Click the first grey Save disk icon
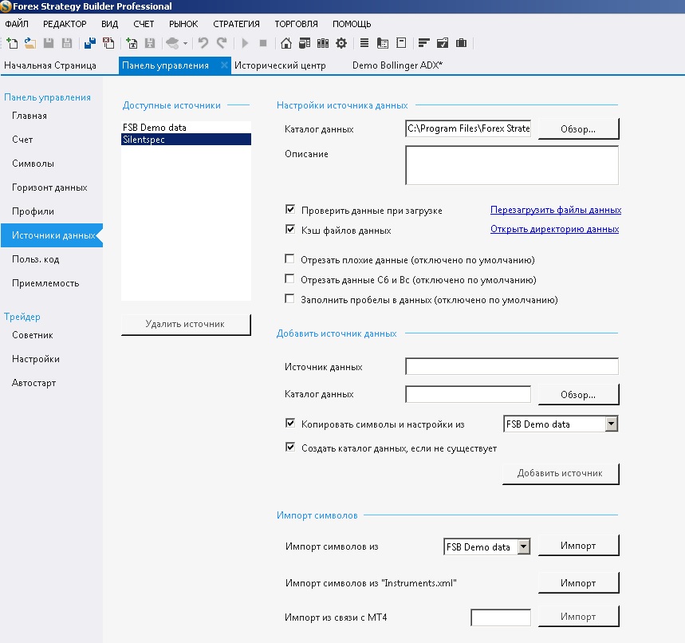685x643 pixels. tap(49, 43)
